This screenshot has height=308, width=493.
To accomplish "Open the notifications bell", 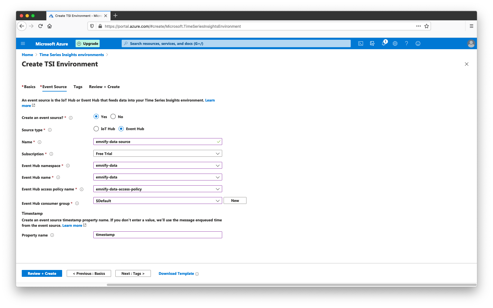I will coord(384,43).
